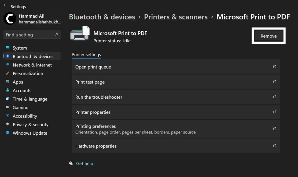Click the Remove printer button
Screen dimensions: 298x177
268,36
